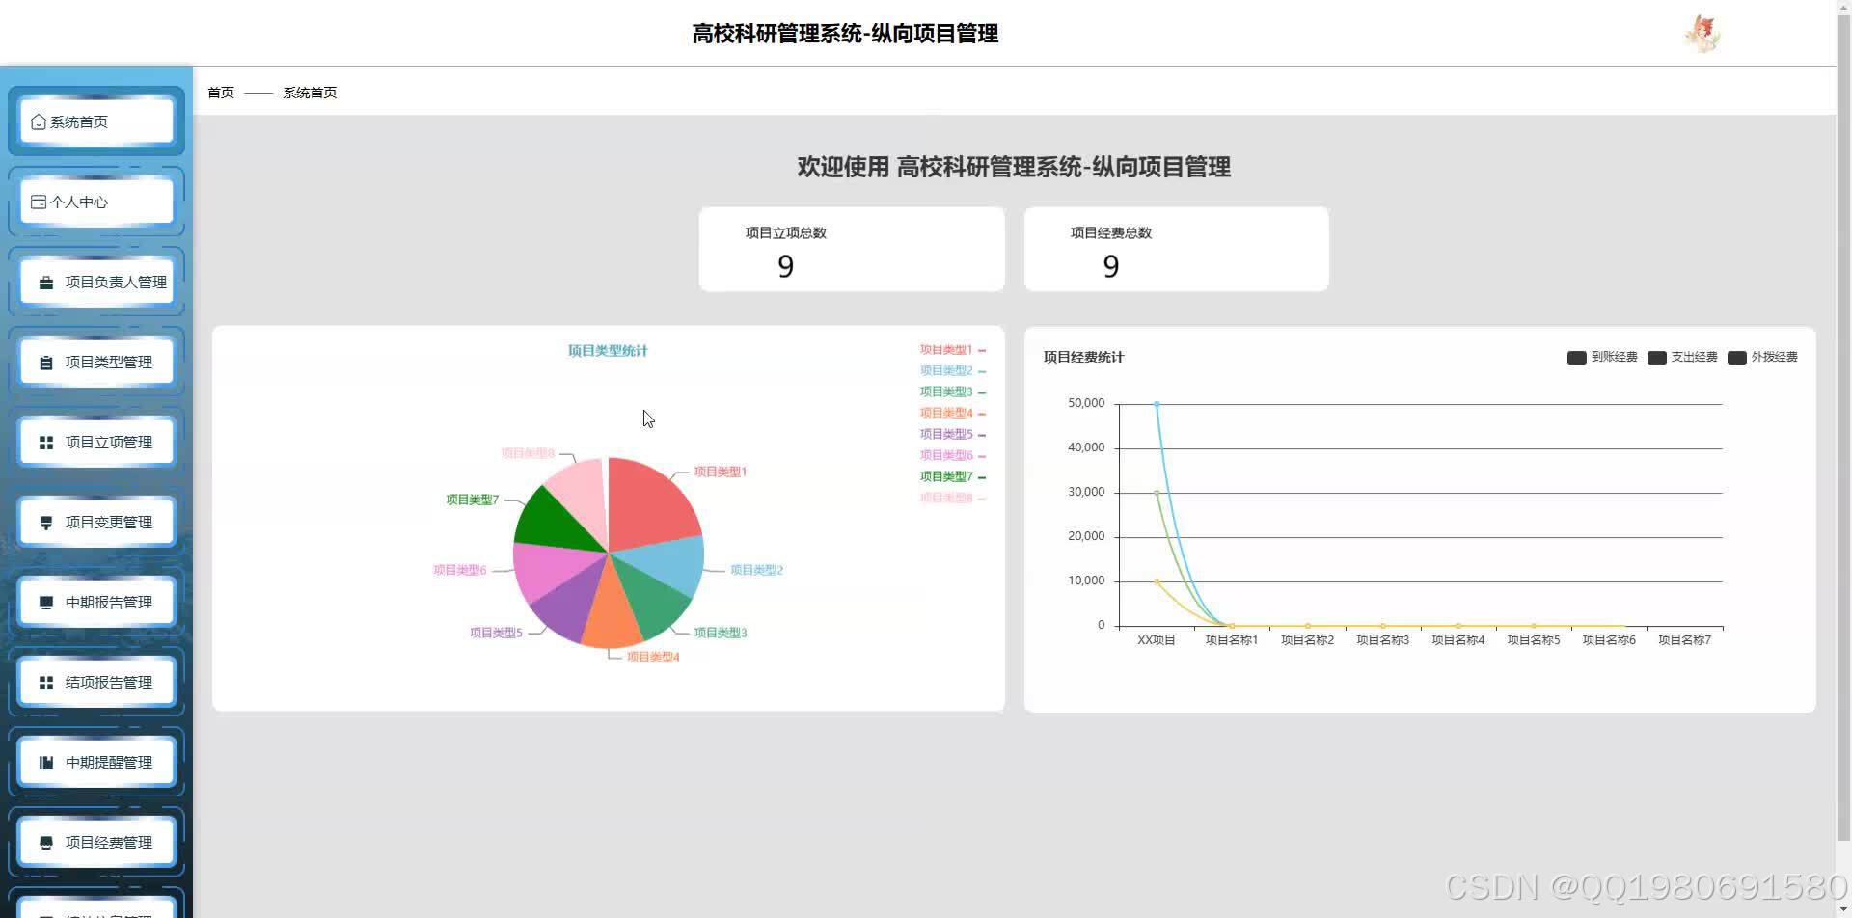
Task: Toggle 项目类型8 legend entry
Action: tap(952, 498)
